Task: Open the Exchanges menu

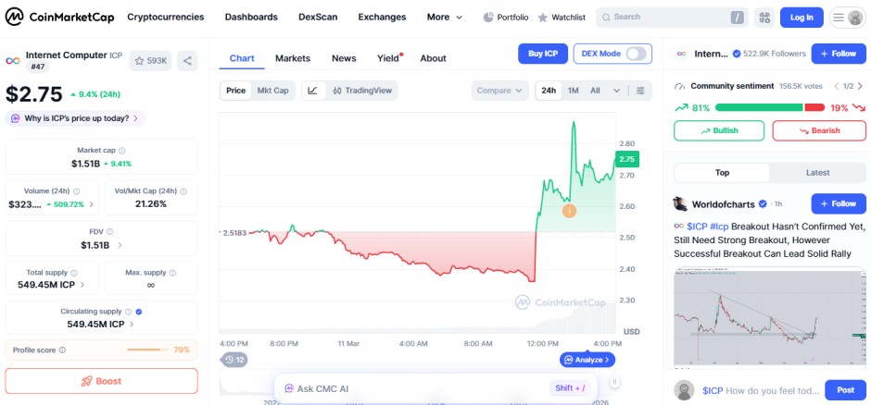Action: pos(382,18)
